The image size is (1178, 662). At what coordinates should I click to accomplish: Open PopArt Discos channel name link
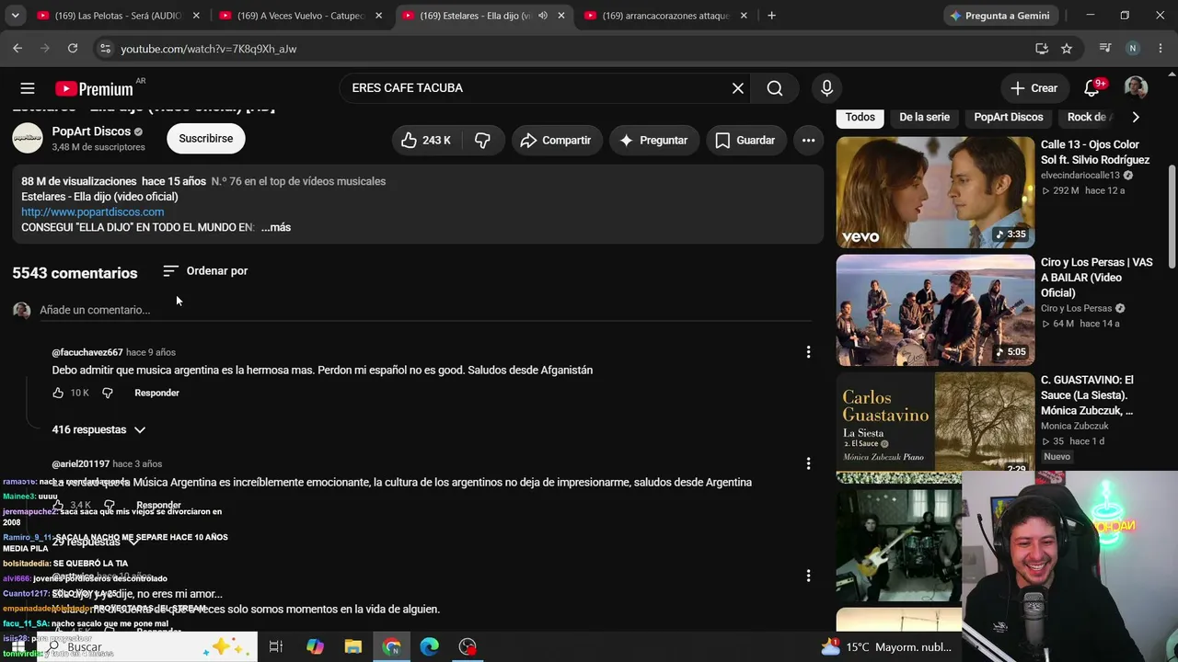tap(91, 131)
